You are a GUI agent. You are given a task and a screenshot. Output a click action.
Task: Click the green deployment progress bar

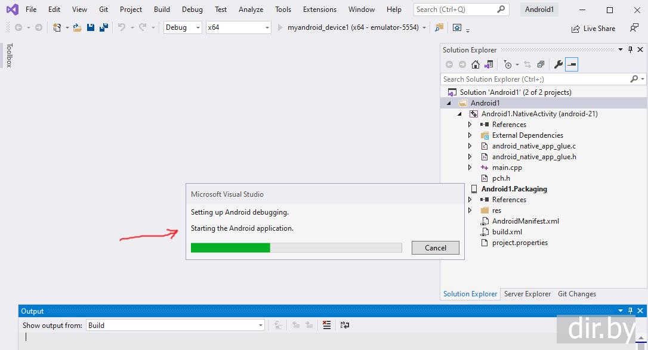coord(230,248)
